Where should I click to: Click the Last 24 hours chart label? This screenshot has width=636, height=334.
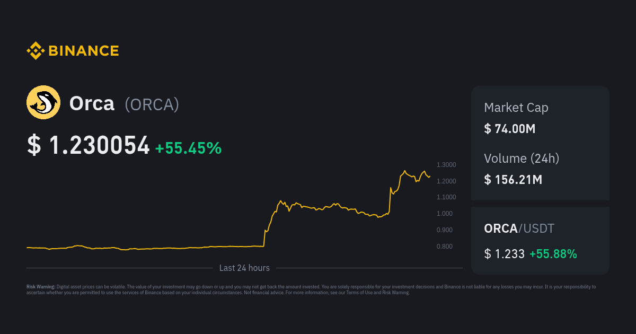pos(244,268)
